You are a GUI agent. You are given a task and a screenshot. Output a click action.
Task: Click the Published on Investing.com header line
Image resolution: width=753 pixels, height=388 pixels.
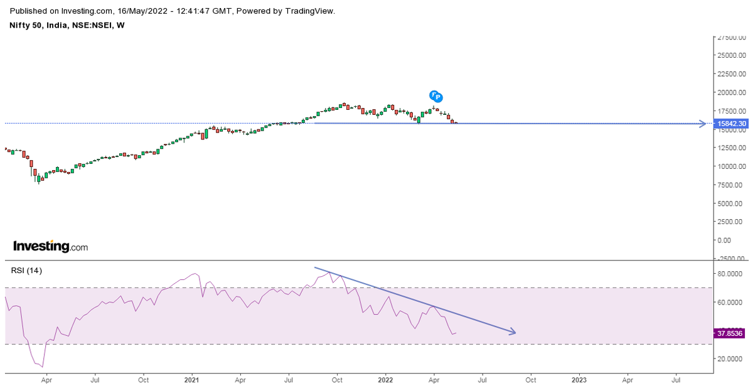coord(173,11)
